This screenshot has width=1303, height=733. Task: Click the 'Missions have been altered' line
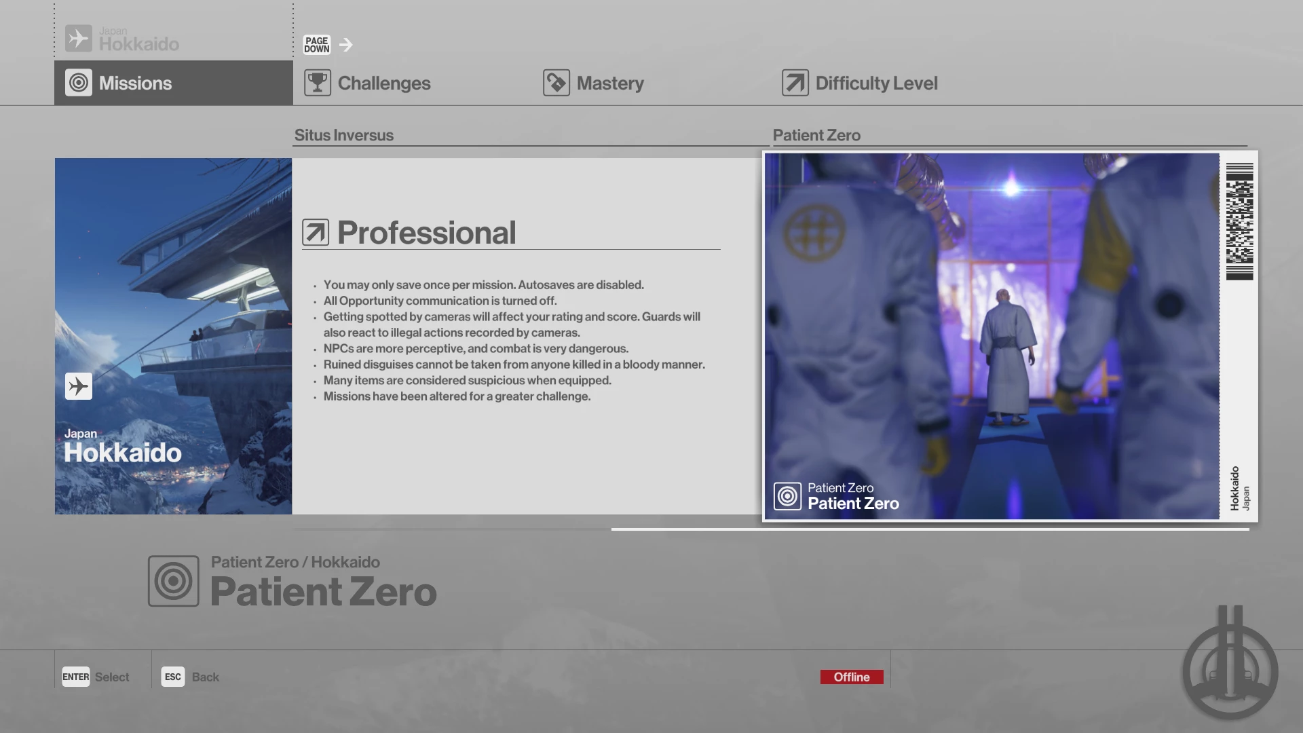(x=457, y=396)
